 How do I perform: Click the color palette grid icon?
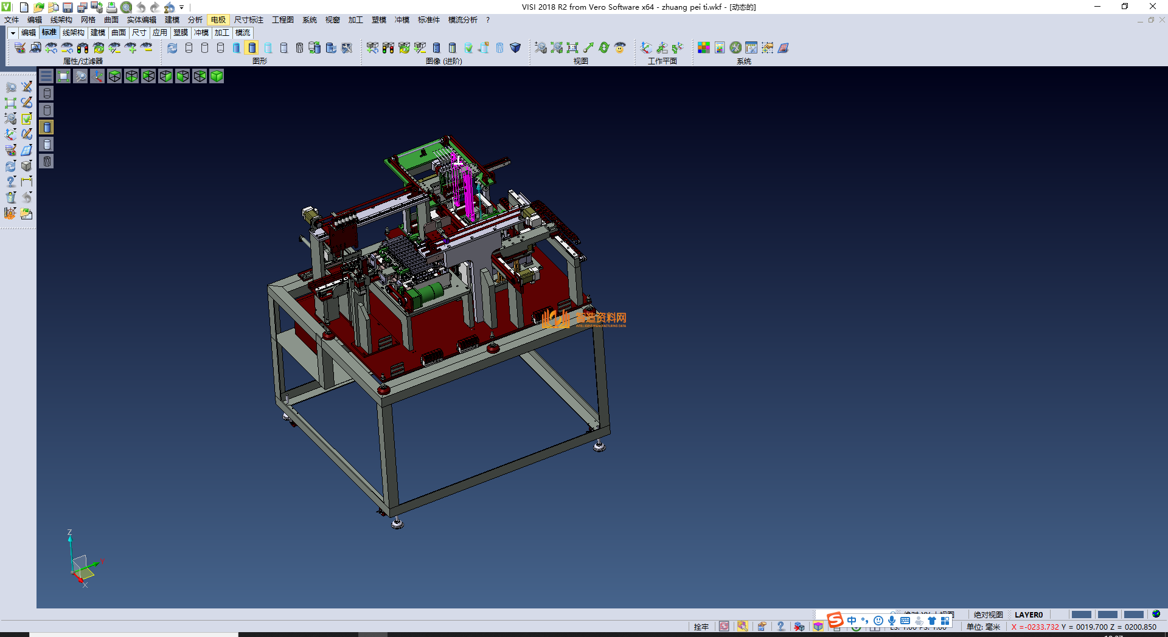tap(703, 47)
